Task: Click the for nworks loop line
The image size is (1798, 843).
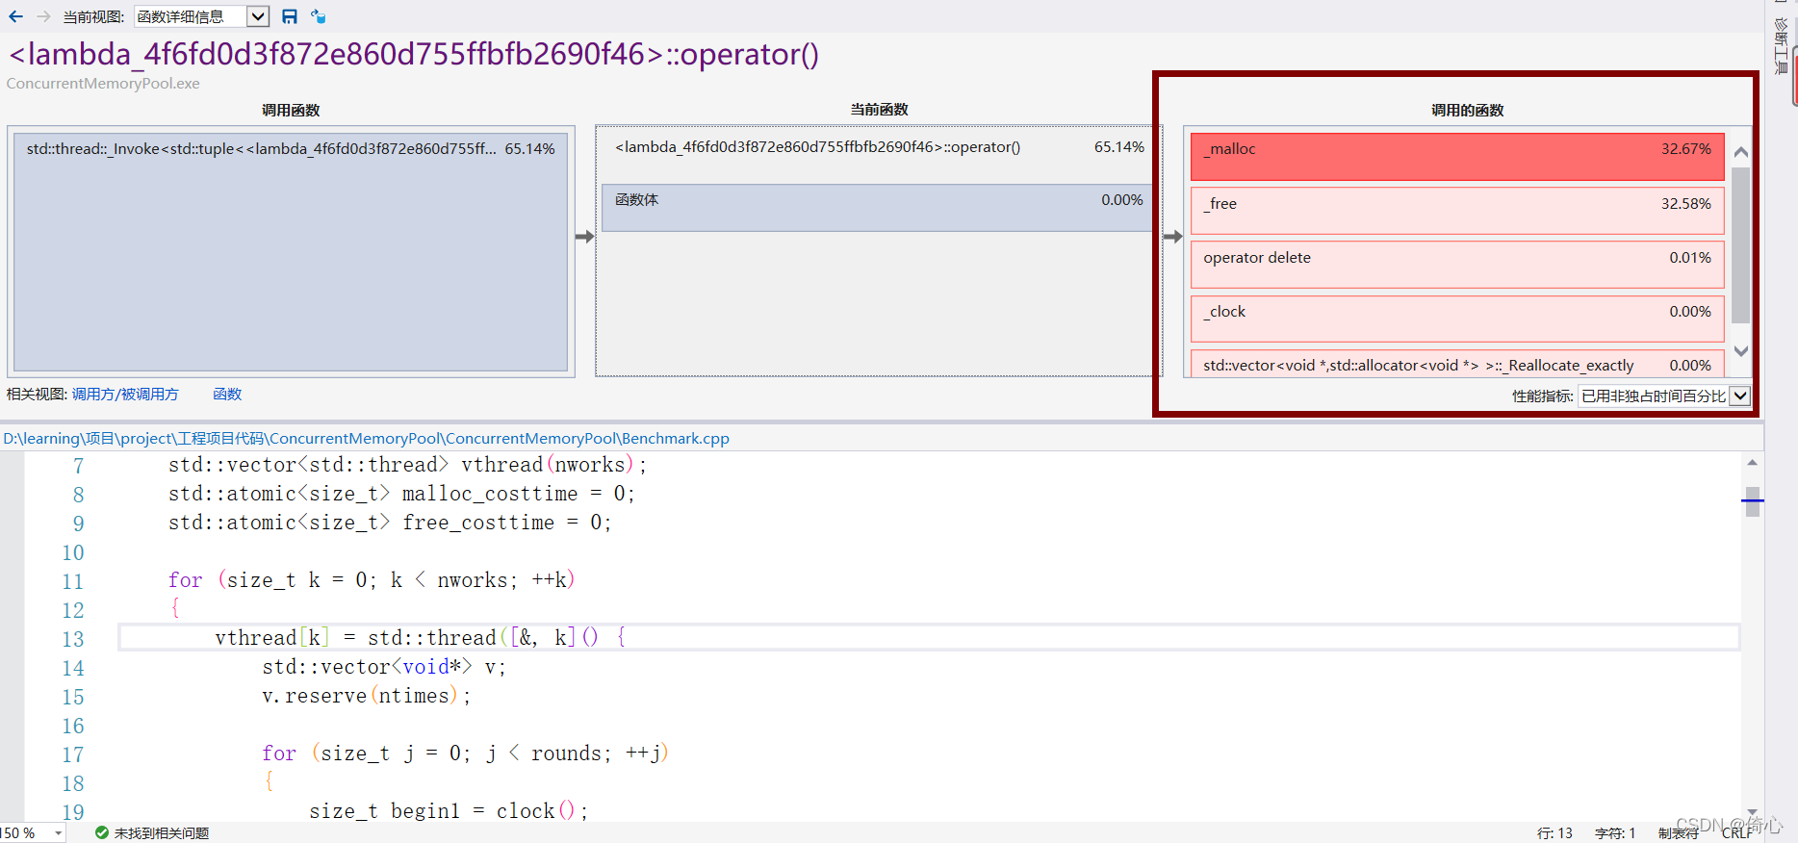Action: [x=372, y=580]
